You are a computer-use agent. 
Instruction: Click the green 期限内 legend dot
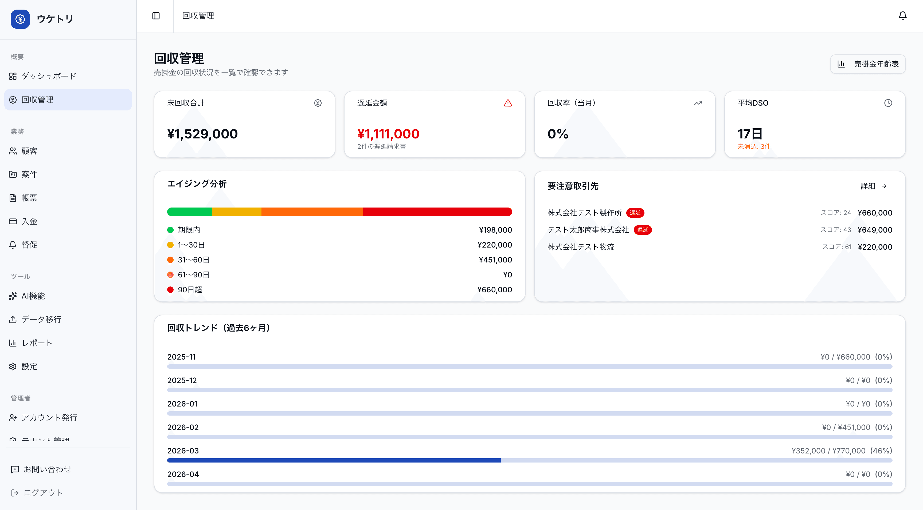171,230
